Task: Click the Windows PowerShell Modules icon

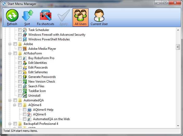Action: point(25,39)
